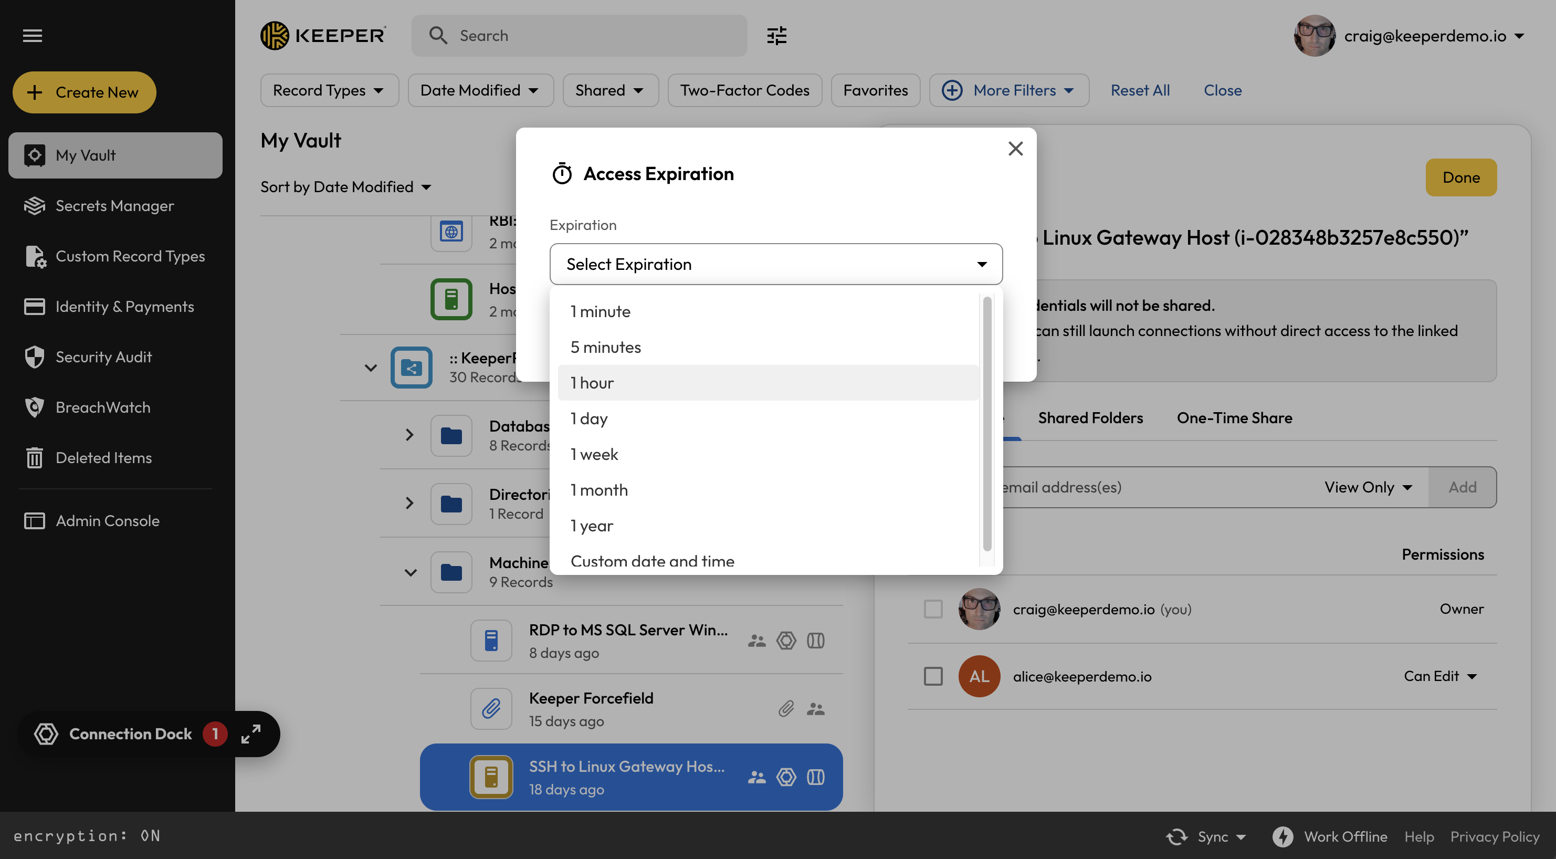This screenshot has height=859, width=1556.
Task: Open the Select Expiration dropdown
Action: click(775, 264)
